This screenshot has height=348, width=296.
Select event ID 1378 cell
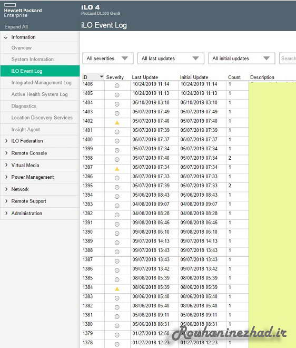click(87, 342)
